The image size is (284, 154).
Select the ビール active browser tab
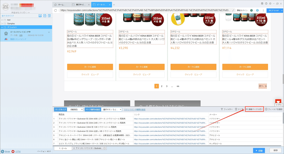click(x=102, y=5)
